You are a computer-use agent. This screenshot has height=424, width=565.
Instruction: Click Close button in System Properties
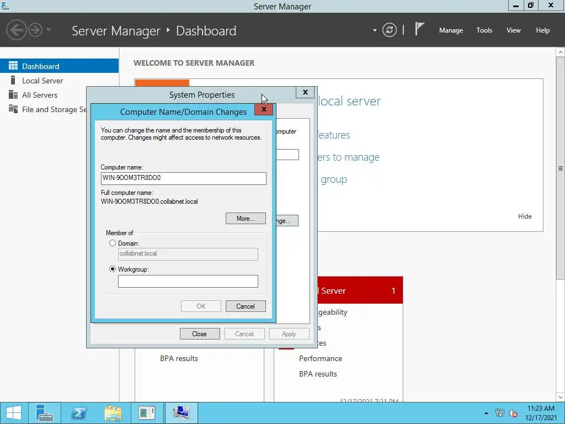(x=200, y=334)
